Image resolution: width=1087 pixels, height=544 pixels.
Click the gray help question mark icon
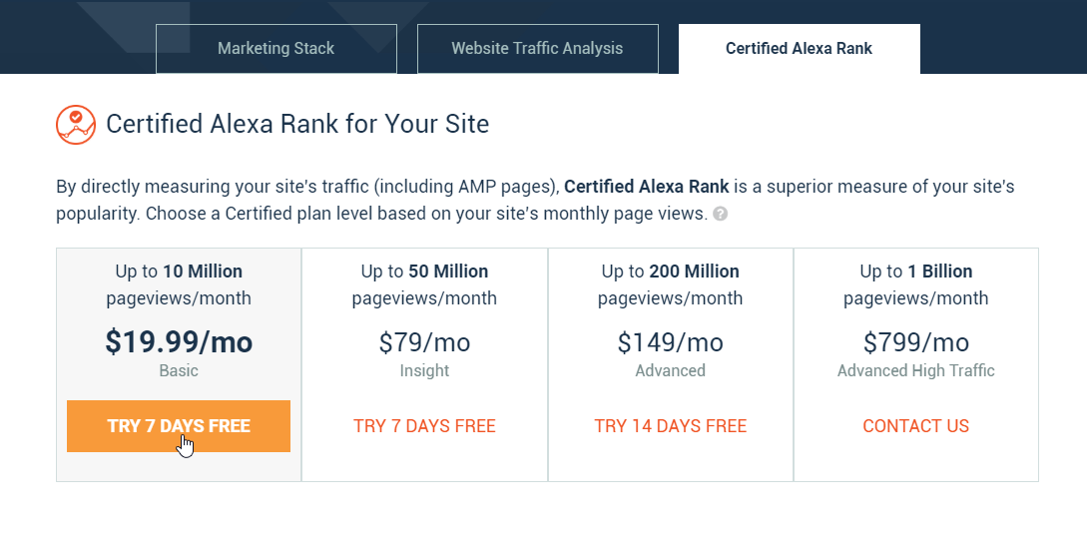click(721, 214)
